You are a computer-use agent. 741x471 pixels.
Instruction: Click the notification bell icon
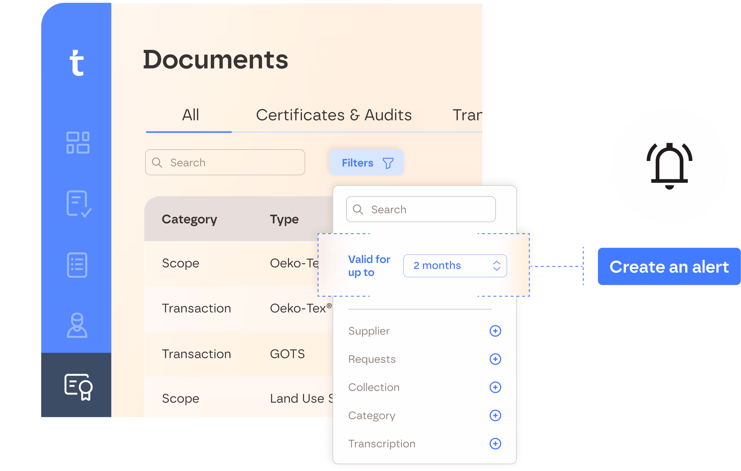click(x=669, y=166)
